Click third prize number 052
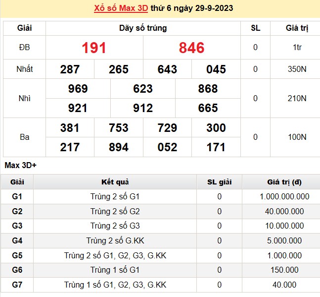 [167, 147]
